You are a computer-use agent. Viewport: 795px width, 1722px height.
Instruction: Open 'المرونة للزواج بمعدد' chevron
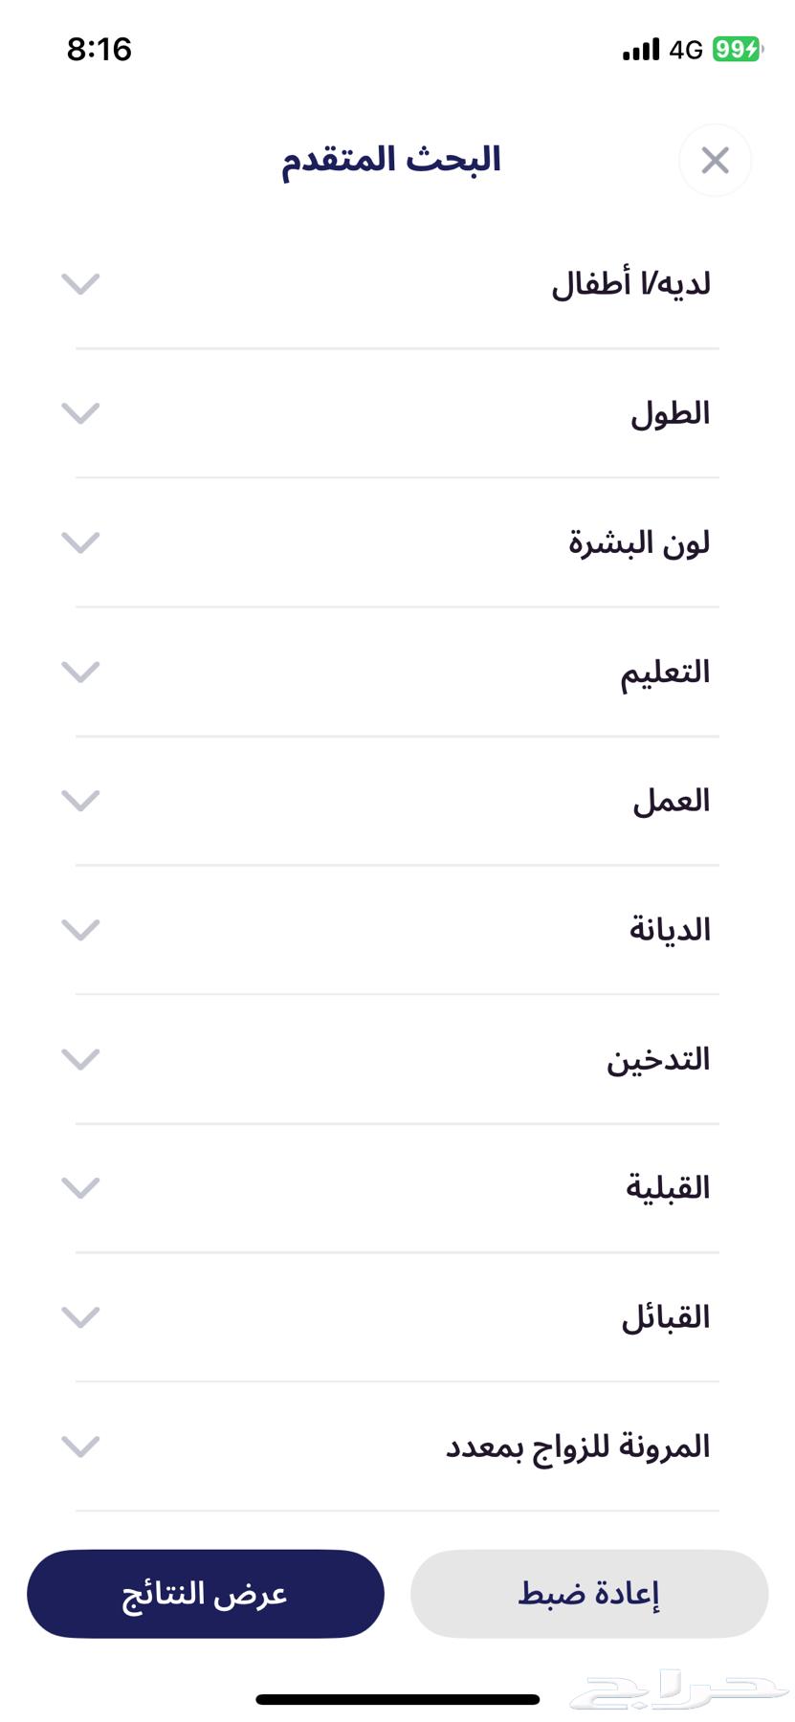(x=80, y=1446)
